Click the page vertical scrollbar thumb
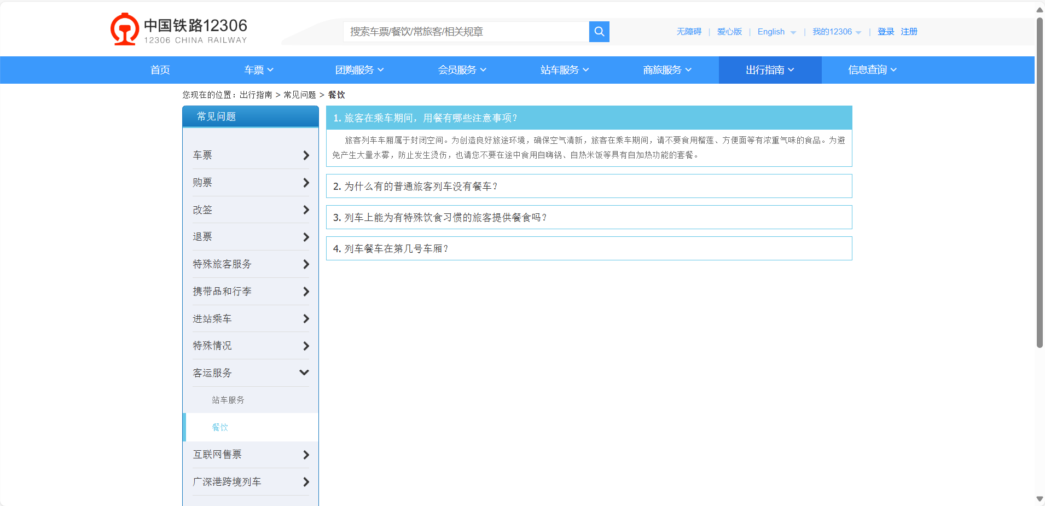The height and width of the screenshot is (506, 1045). coord(1040,181)
